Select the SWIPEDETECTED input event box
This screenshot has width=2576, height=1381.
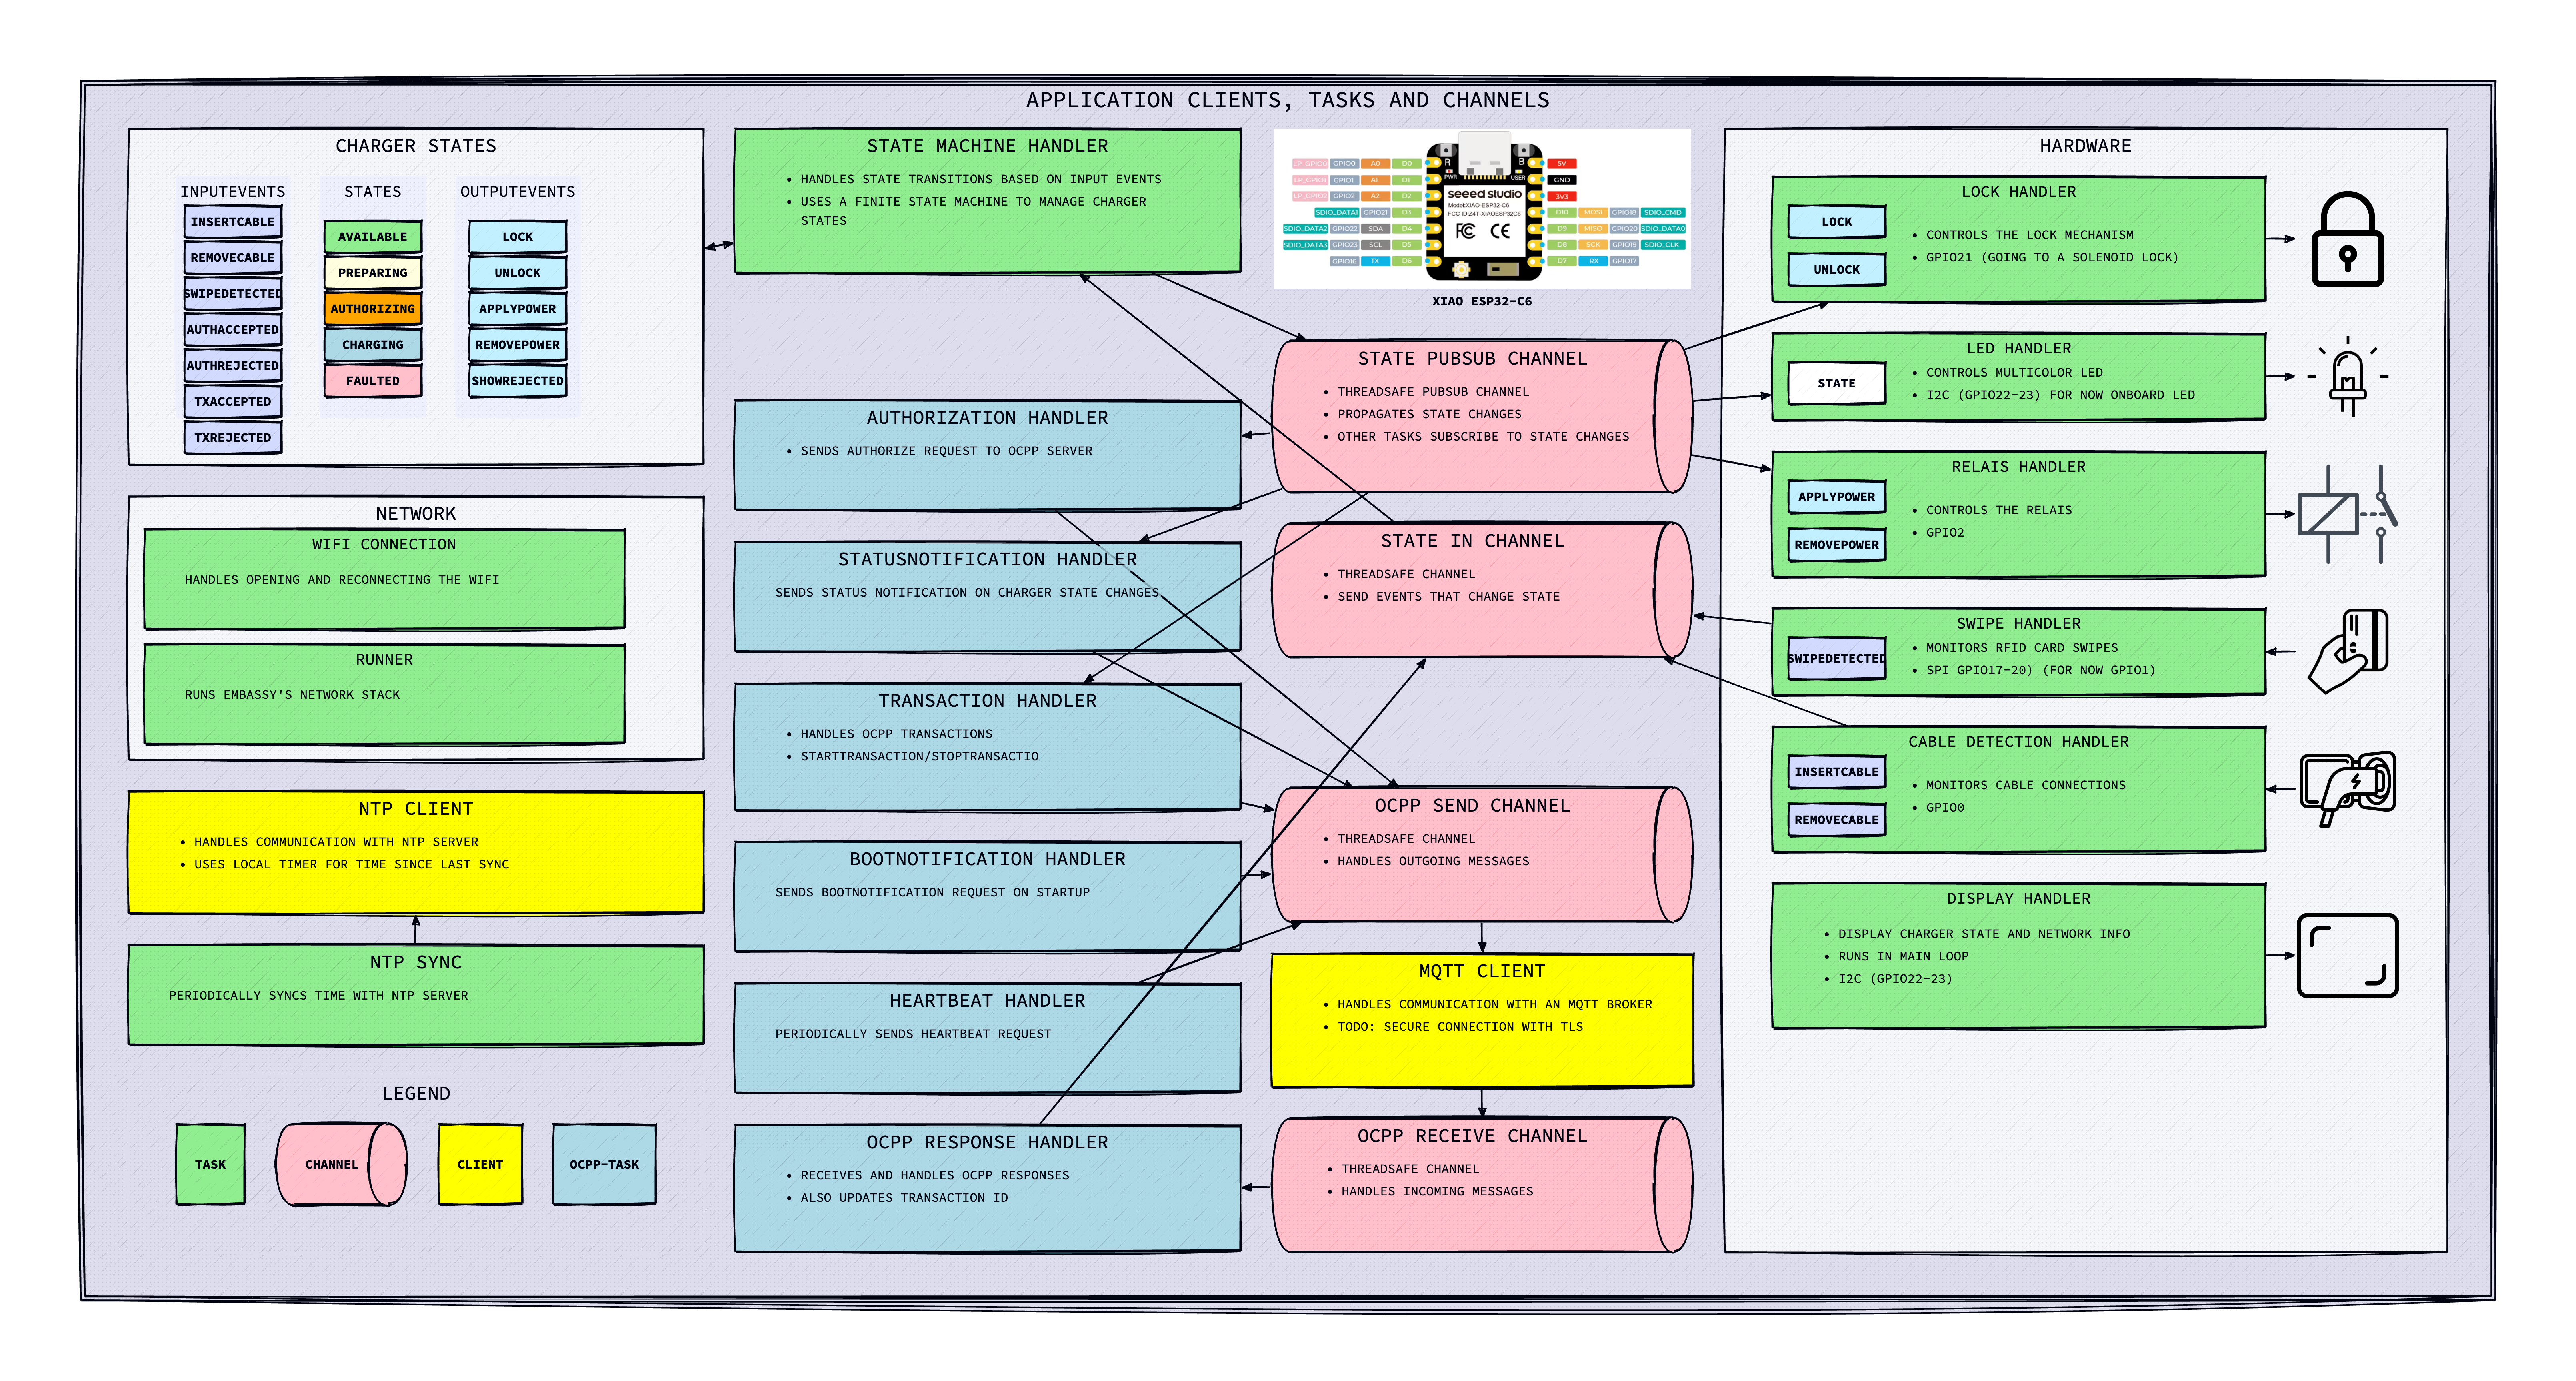coord(232,294)
